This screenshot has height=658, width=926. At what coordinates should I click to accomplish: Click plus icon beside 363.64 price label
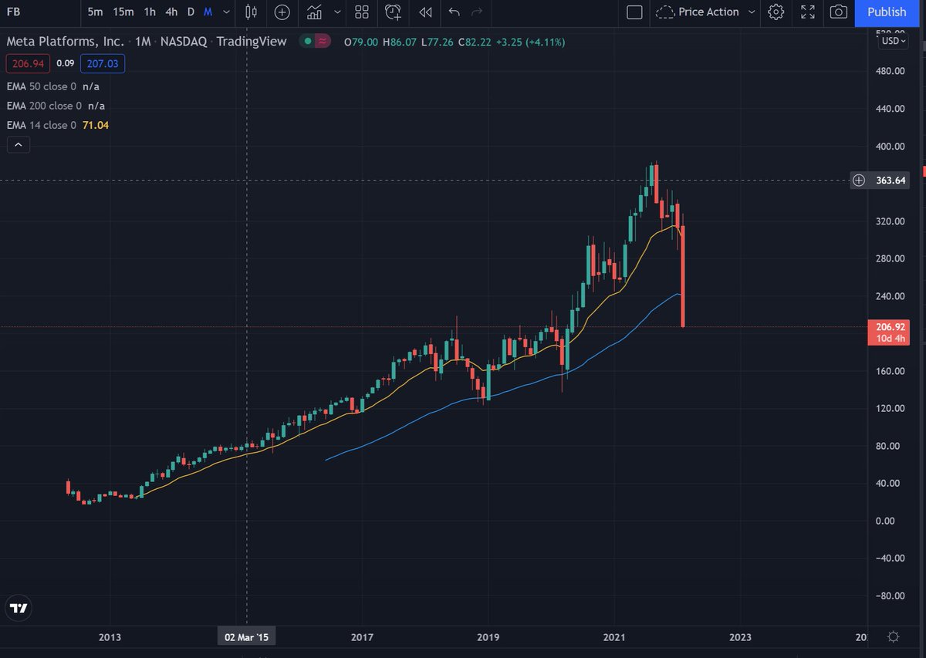point(859,181)
